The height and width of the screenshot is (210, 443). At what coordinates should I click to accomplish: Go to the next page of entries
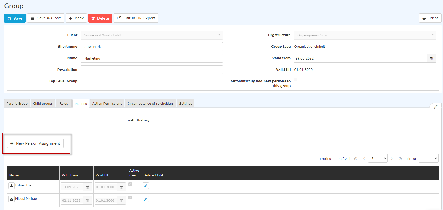click(x=392, y=159)
